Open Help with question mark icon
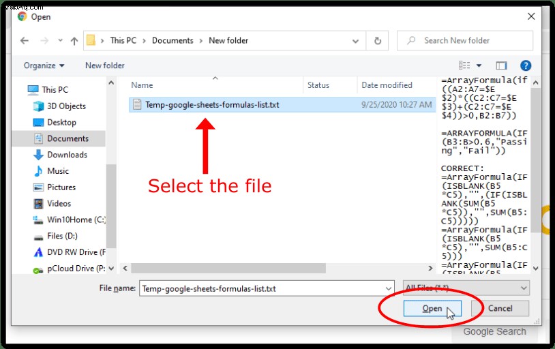Screen dimensions: 555x349 click(x=526, y=65)
